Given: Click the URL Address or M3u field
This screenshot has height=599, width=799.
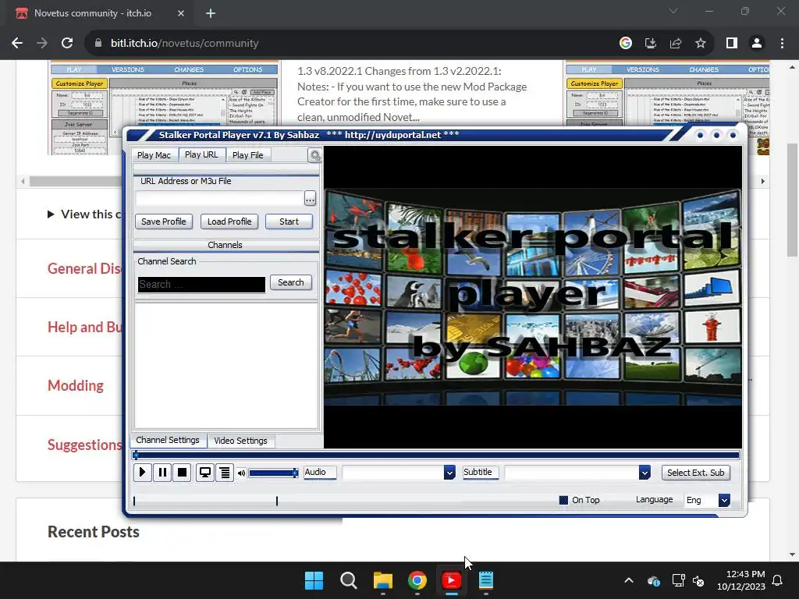Looking at the screenshot, I should [219, 198].
